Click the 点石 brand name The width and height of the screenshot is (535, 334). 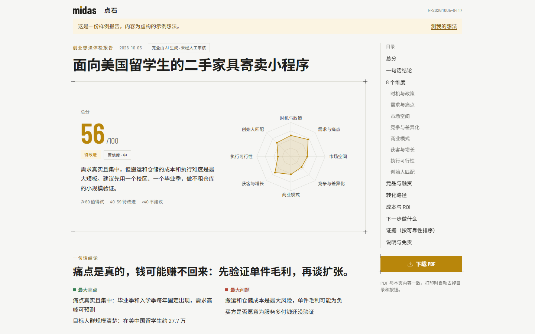click(x=111, y=10)
